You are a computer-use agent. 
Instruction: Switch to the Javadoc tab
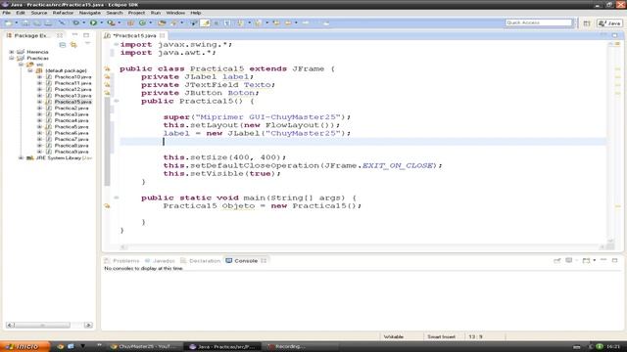(x=160, y=261)
